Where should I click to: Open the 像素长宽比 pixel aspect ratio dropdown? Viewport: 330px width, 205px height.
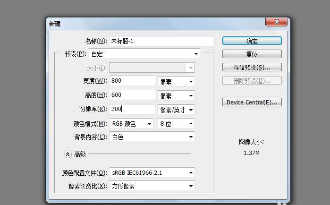(x=152, y=186)
